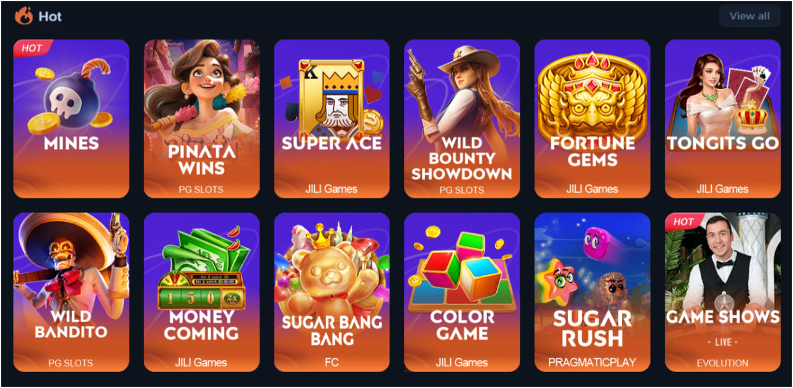Open the Money Coming game
The height and width of the screenshot is (388, 793).
[201, 292]
